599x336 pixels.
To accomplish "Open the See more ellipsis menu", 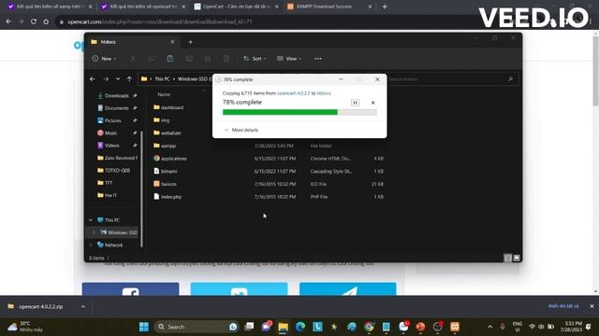I will [318, 59].
